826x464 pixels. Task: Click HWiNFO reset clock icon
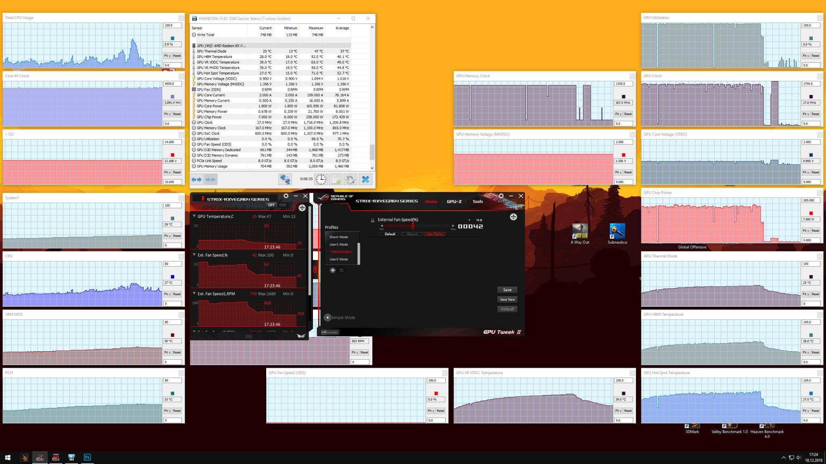(321, 179)
